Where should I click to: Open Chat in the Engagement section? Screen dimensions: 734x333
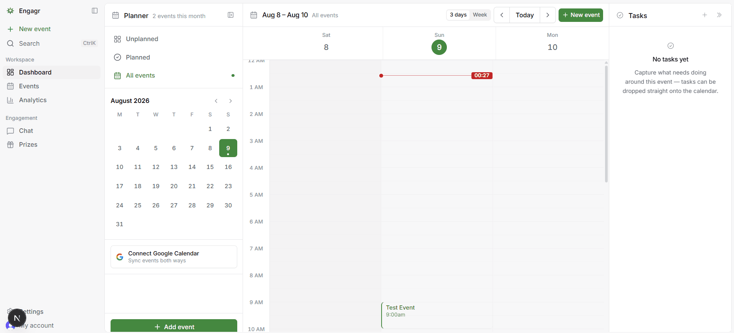(x=51, y=131)
